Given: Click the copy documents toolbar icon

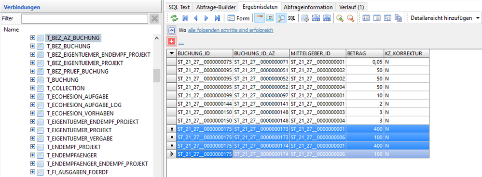Looking at the screenshot, I should click(399, 18).
